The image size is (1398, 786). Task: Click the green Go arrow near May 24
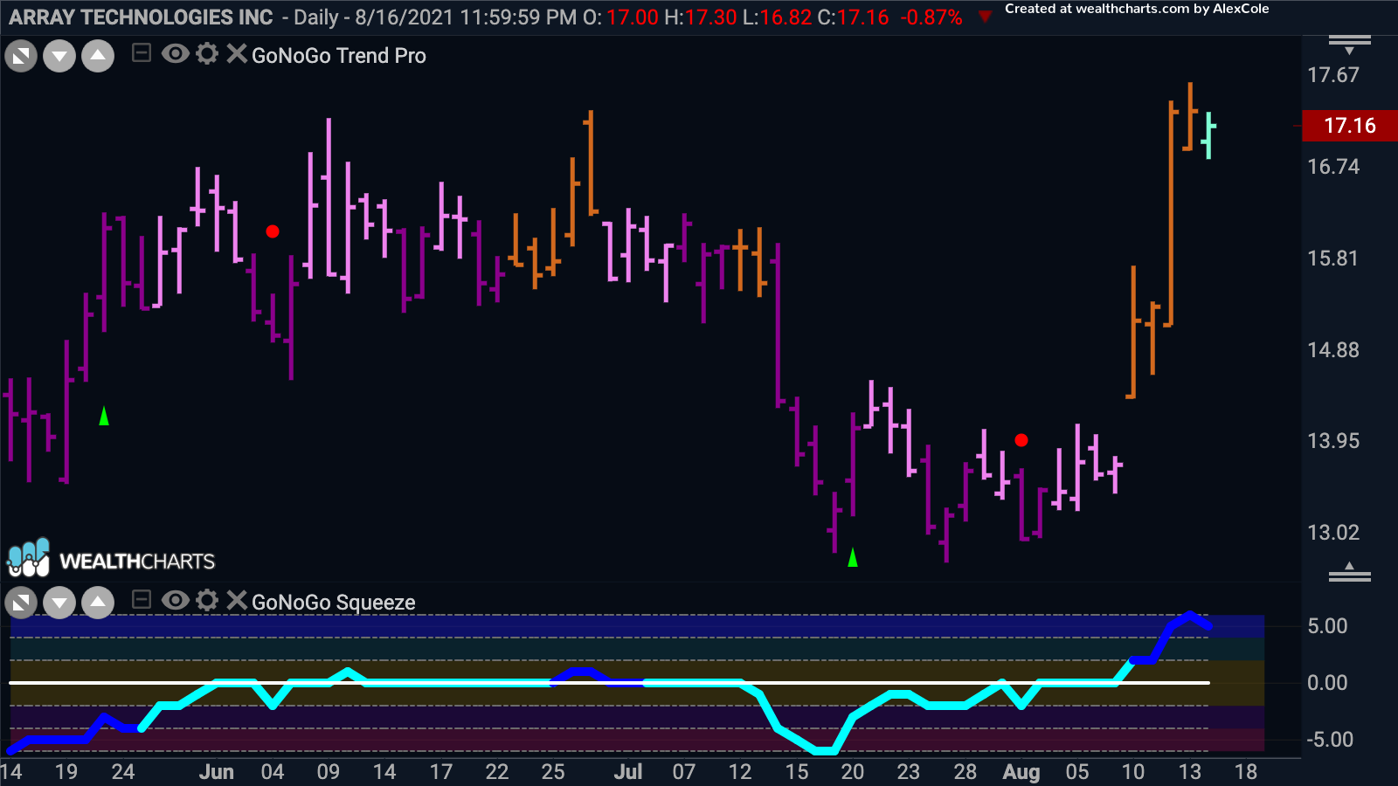[104, 416]
